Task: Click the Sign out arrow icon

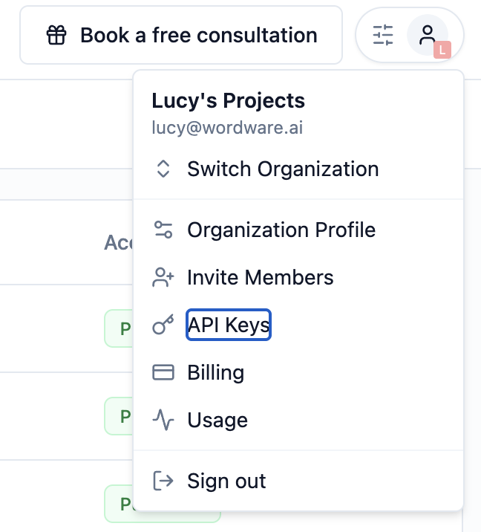Action: tap(163, 481)
